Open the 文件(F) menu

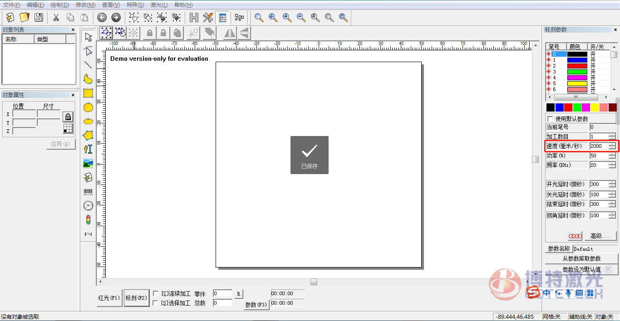point(12,5)
